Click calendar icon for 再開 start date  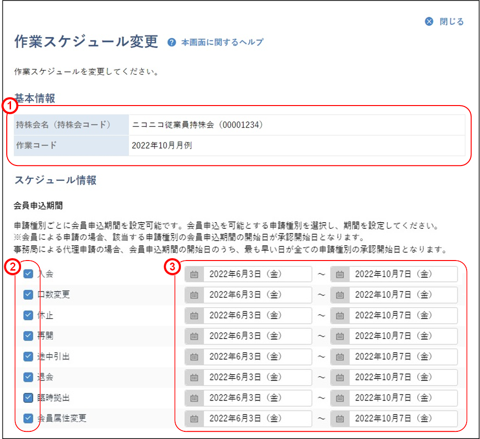click(x=194, y=336)
